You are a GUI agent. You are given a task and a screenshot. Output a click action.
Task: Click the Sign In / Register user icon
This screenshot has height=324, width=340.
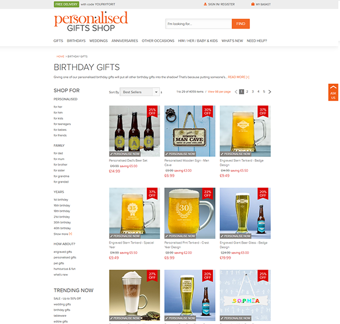coord(205,4)
